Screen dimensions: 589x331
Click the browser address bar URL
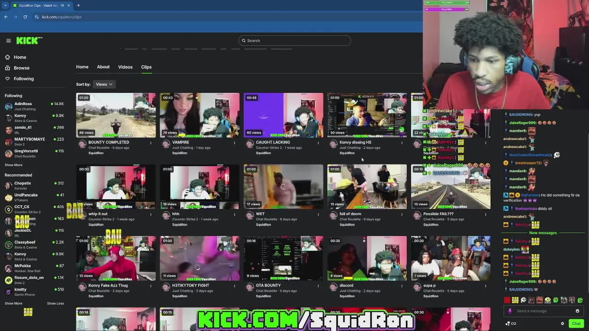click(62, 17)
